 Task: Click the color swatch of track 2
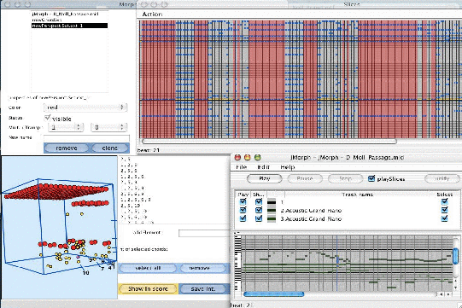pos(272,210)
